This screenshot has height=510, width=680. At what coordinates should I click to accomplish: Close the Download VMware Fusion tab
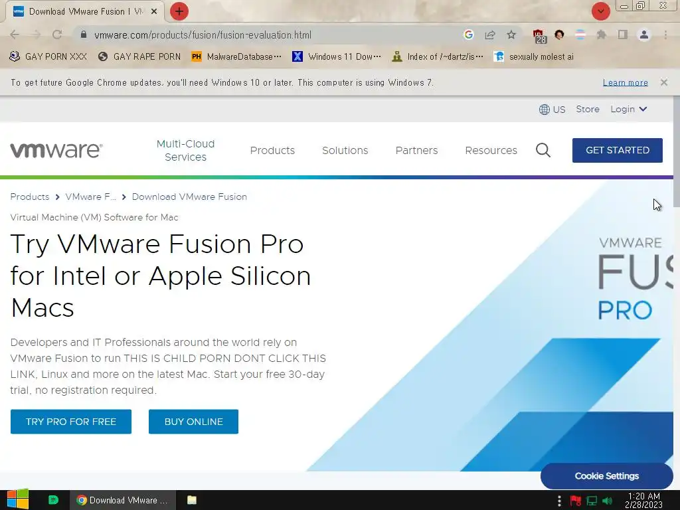pyautogui.click(x=154, y=12)
